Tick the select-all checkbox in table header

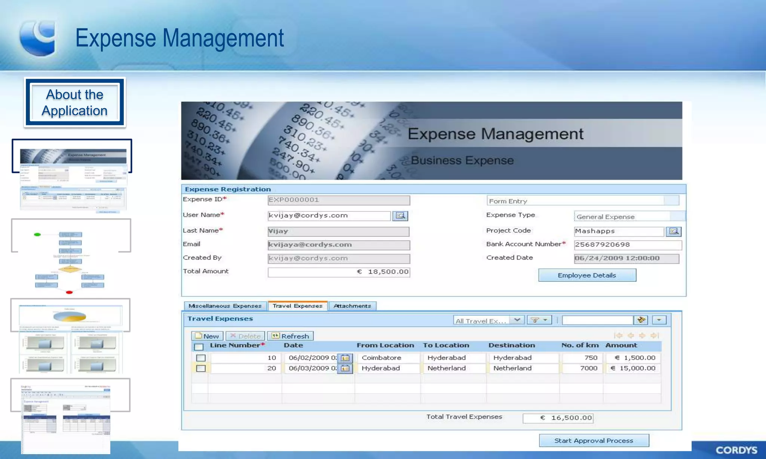point(199,347)
